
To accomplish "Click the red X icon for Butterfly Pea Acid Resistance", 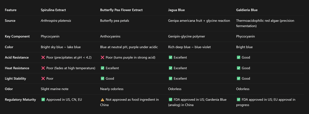I will pyautogui.click(x=102, y=58).
